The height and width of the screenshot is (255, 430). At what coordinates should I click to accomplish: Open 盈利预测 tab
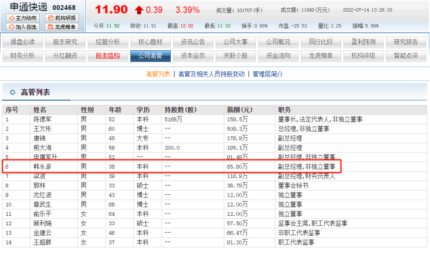(364, 42)
